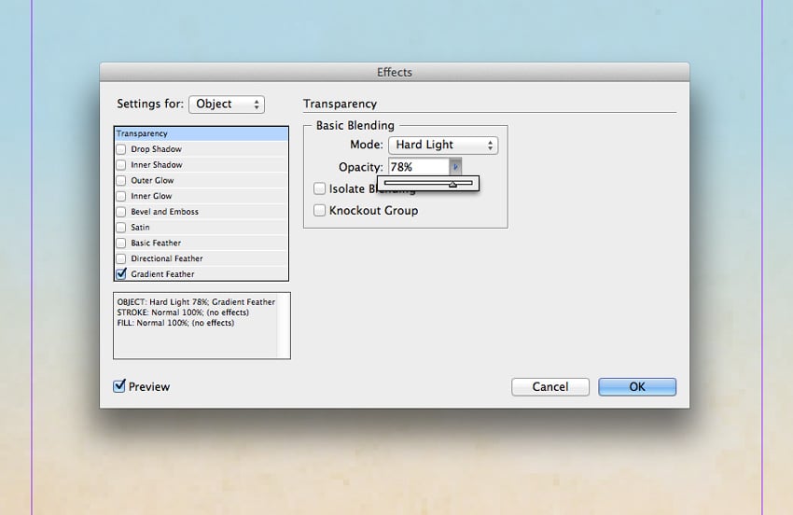Uncheck the Gradient Feather checkbox

[121, 274]
